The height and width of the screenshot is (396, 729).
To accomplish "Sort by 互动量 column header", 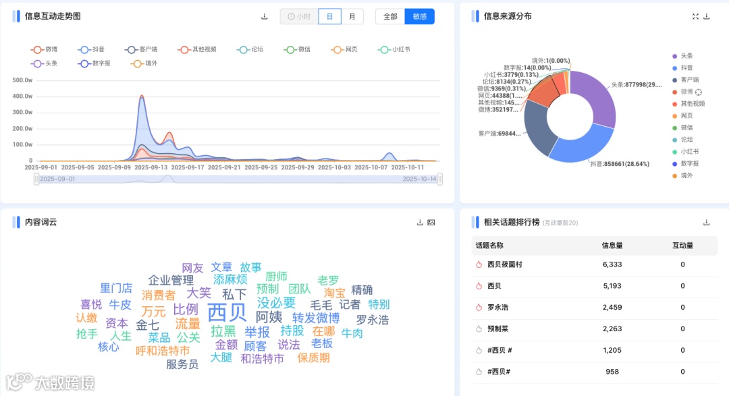I will (x=682, y=246).
